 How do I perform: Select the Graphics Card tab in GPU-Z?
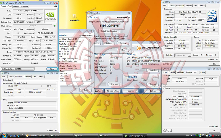6,6
